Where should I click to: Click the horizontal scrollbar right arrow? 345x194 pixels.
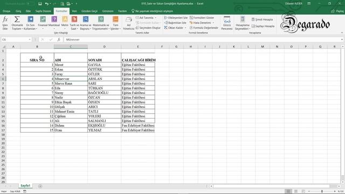pos(339,186)
